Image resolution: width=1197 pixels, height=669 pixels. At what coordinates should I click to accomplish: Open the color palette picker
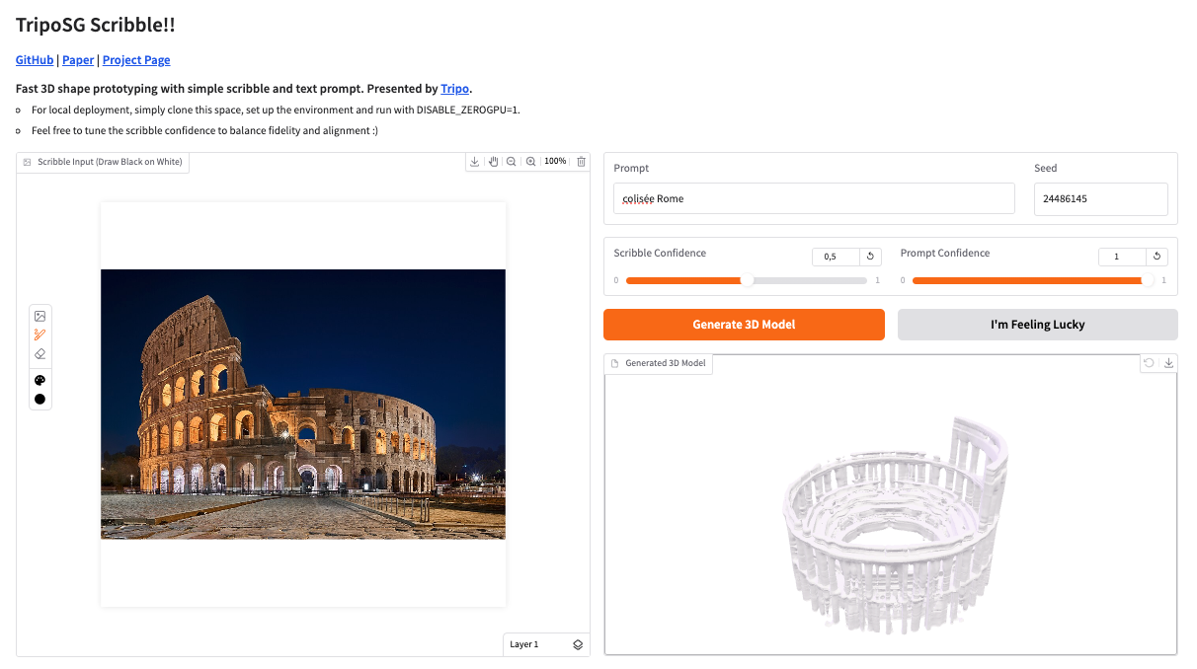(x=40, y=380)
